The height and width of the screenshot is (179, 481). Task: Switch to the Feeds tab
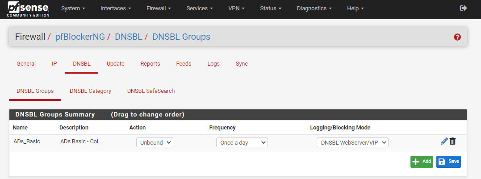click(x=184, y=64)
